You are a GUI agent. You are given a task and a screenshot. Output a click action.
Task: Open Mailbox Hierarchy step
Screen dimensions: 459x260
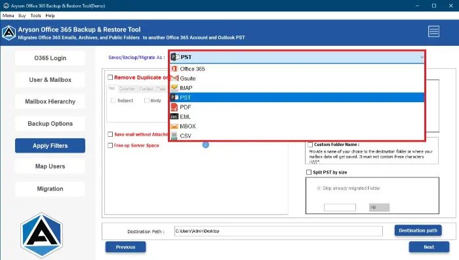tap(50, 102)
